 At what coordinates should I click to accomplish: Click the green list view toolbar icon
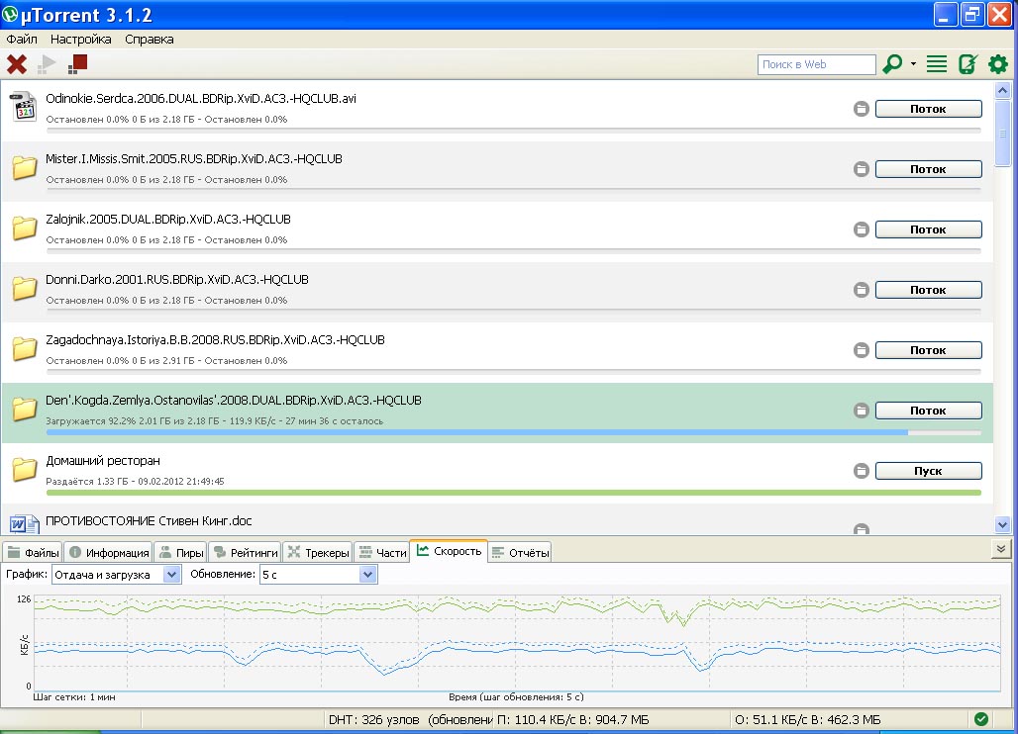pyautogui.click(x=936, y=63)
